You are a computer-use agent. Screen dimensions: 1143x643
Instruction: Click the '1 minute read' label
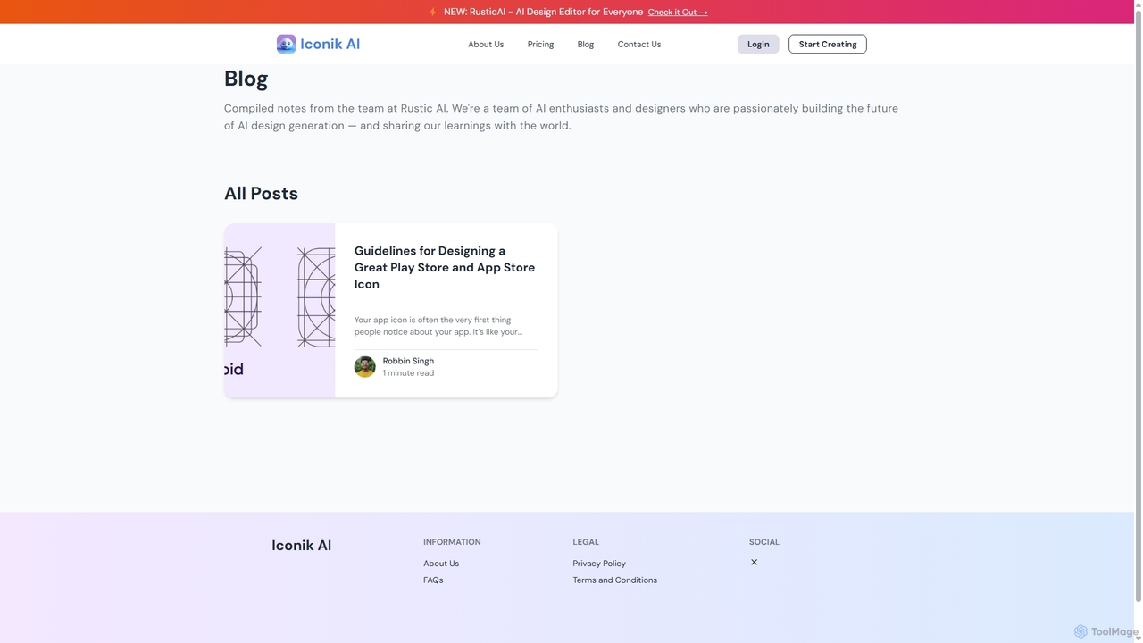(x=408, y=373)
